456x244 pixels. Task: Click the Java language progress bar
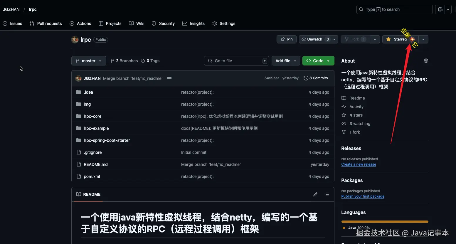point(385,222)
